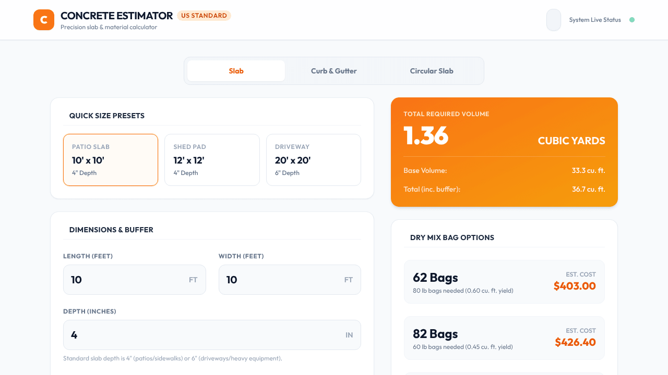Click the Depth (inches) input field
The image size is (668, 375).
tap(212, 335)
